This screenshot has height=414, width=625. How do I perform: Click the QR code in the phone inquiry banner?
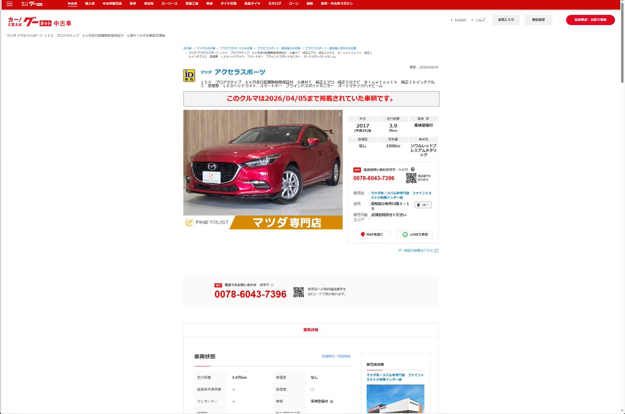(x=298, y=292)
